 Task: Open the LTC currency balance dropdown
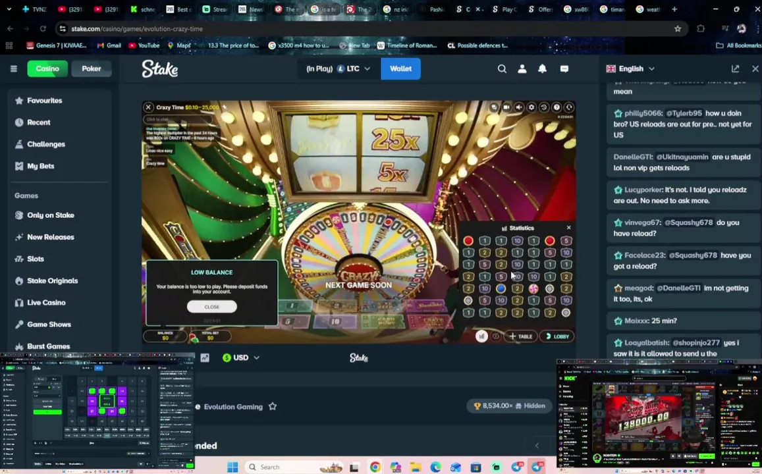point(339,69)
